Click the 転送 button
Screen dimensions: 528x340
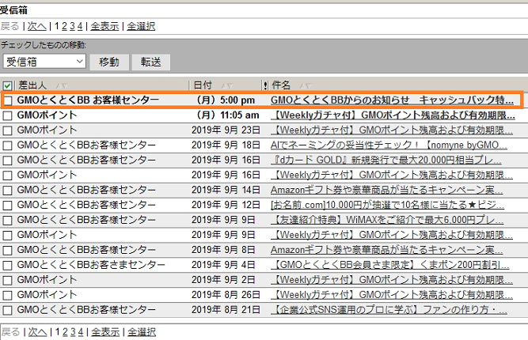point(150,62)
